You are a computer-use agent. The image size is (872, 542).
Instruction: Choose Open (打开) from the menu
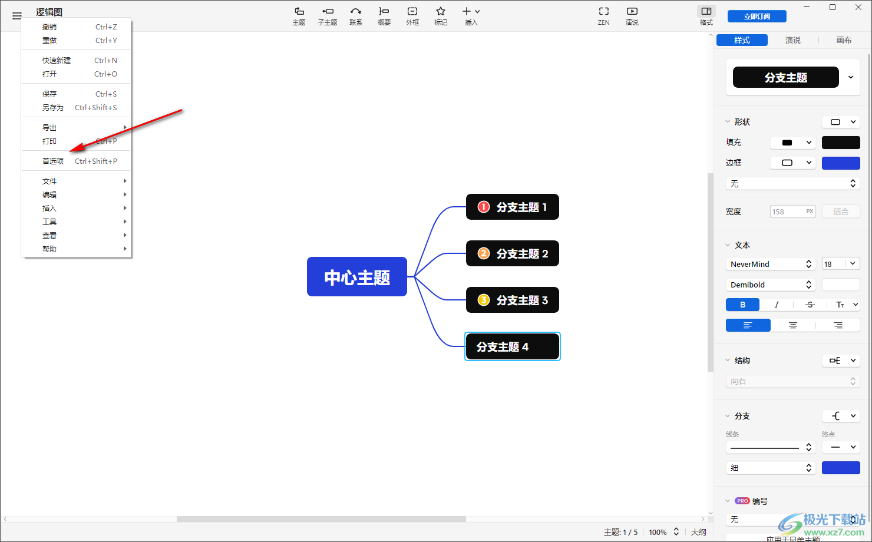76,74
